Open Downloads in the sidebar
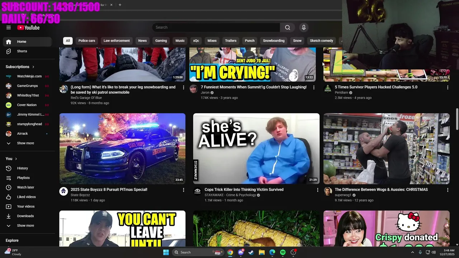The width and height of the screenshot is (459, 258). (27, 216)
